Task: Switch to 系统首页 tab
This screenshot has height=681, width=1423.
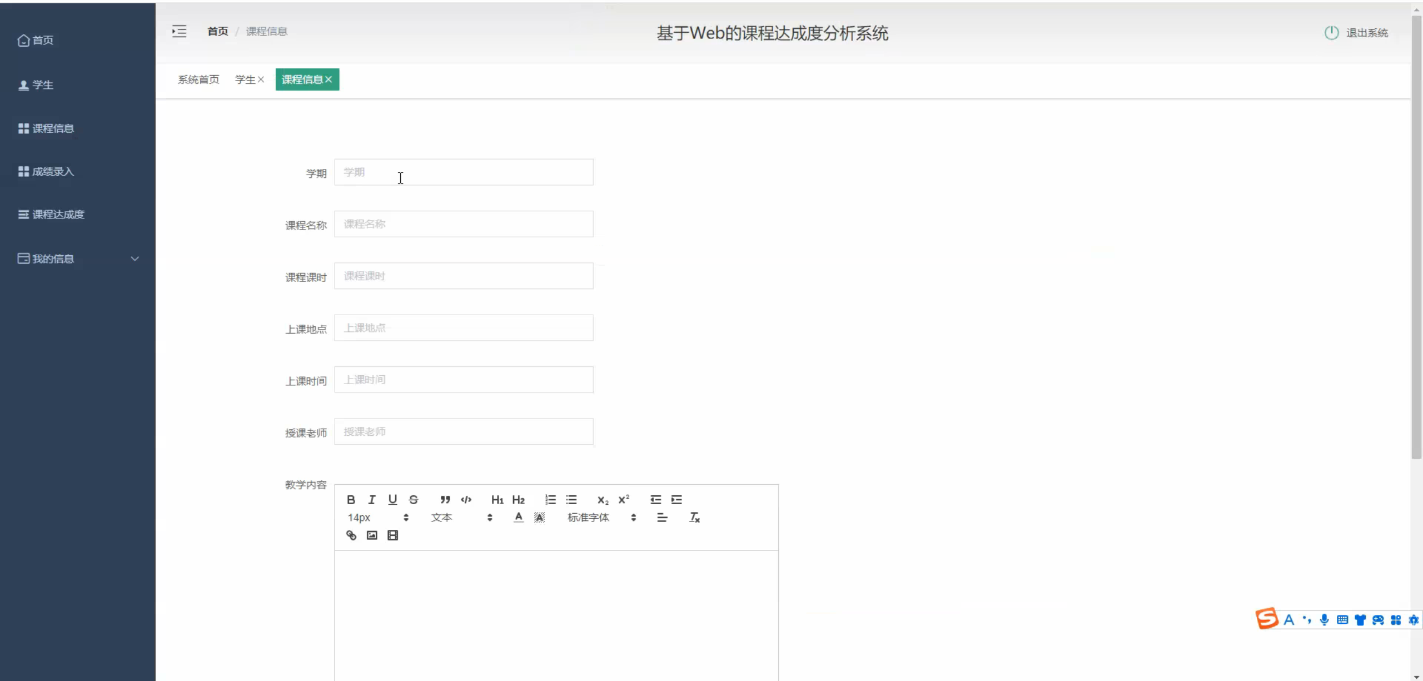Action: [x=198, y=79]
